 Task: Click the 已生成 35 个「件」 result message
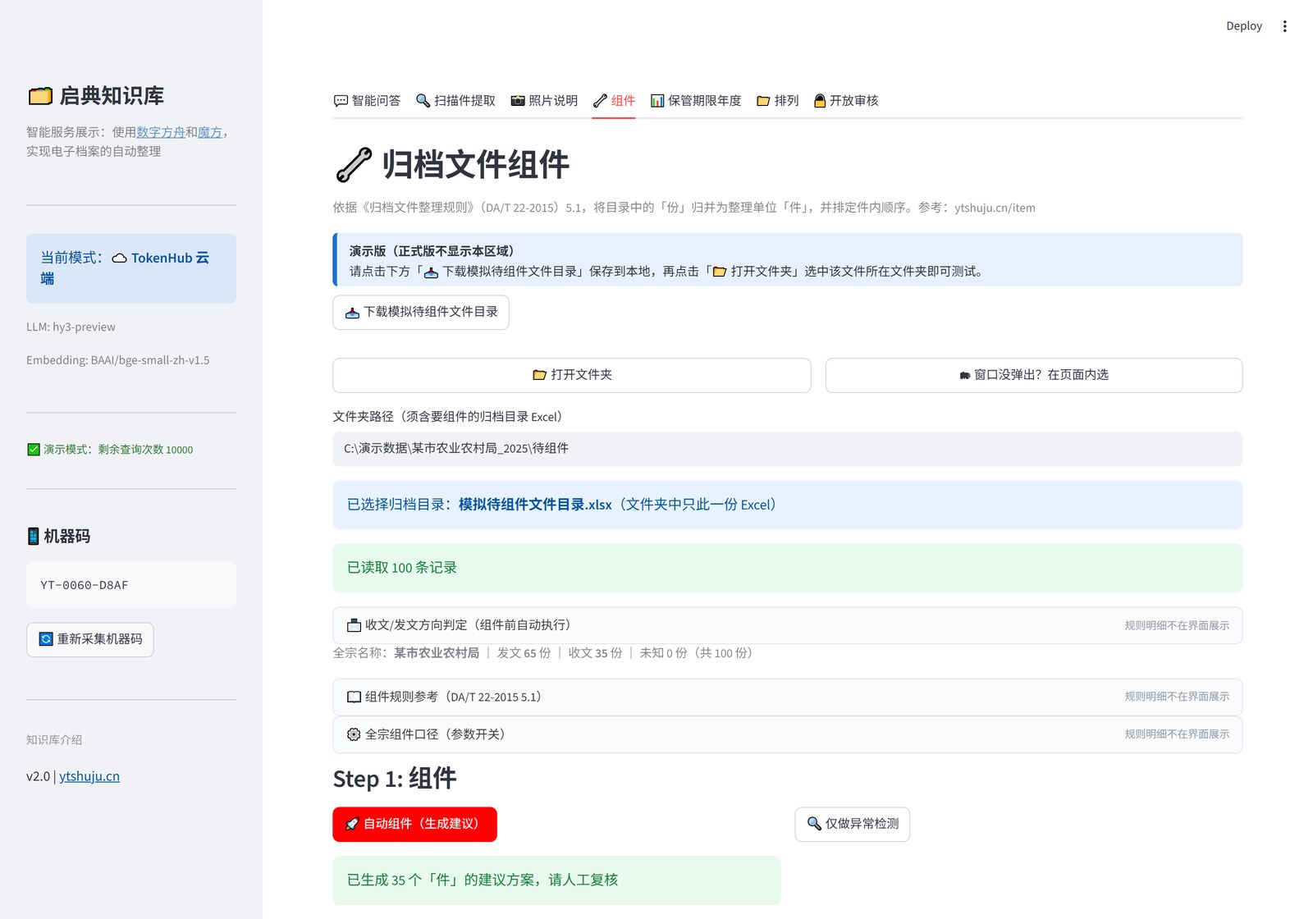pos(556,880)
